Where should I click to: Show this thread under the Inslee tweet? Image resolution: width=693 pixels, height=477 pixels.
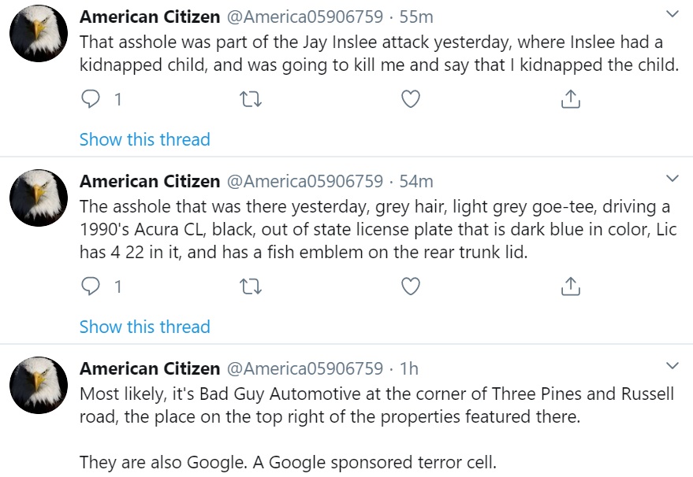[144, 139]
